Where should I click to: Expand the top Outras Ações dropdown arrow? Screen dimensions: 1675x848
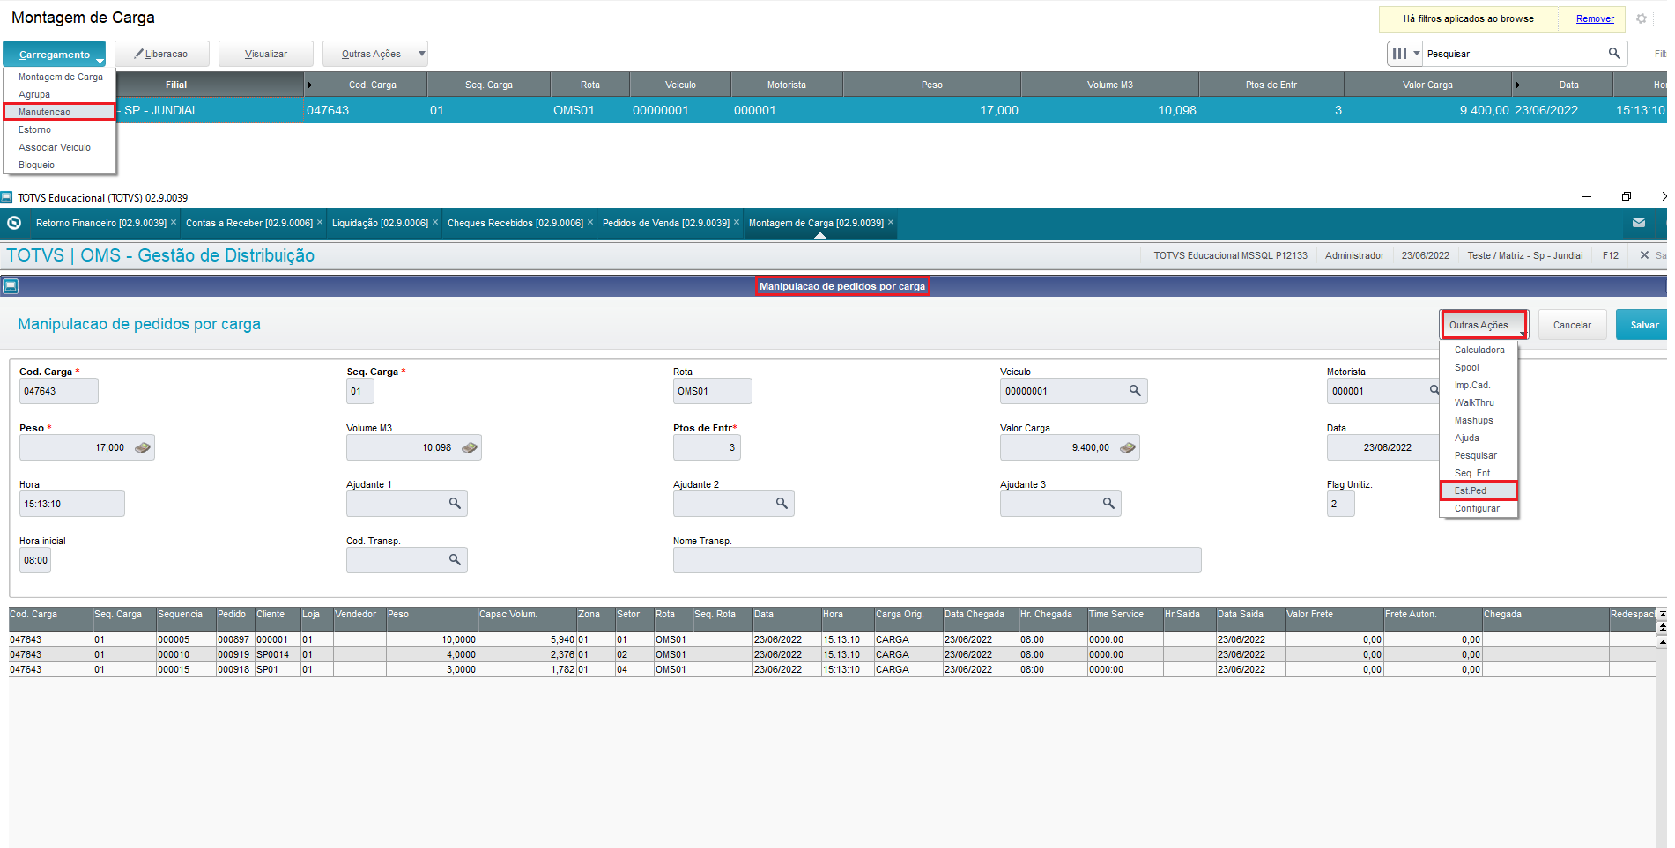(421, 54)
